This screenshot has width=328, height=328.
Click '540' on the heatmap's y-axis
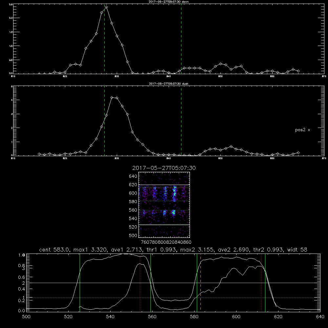click(133, 218)
